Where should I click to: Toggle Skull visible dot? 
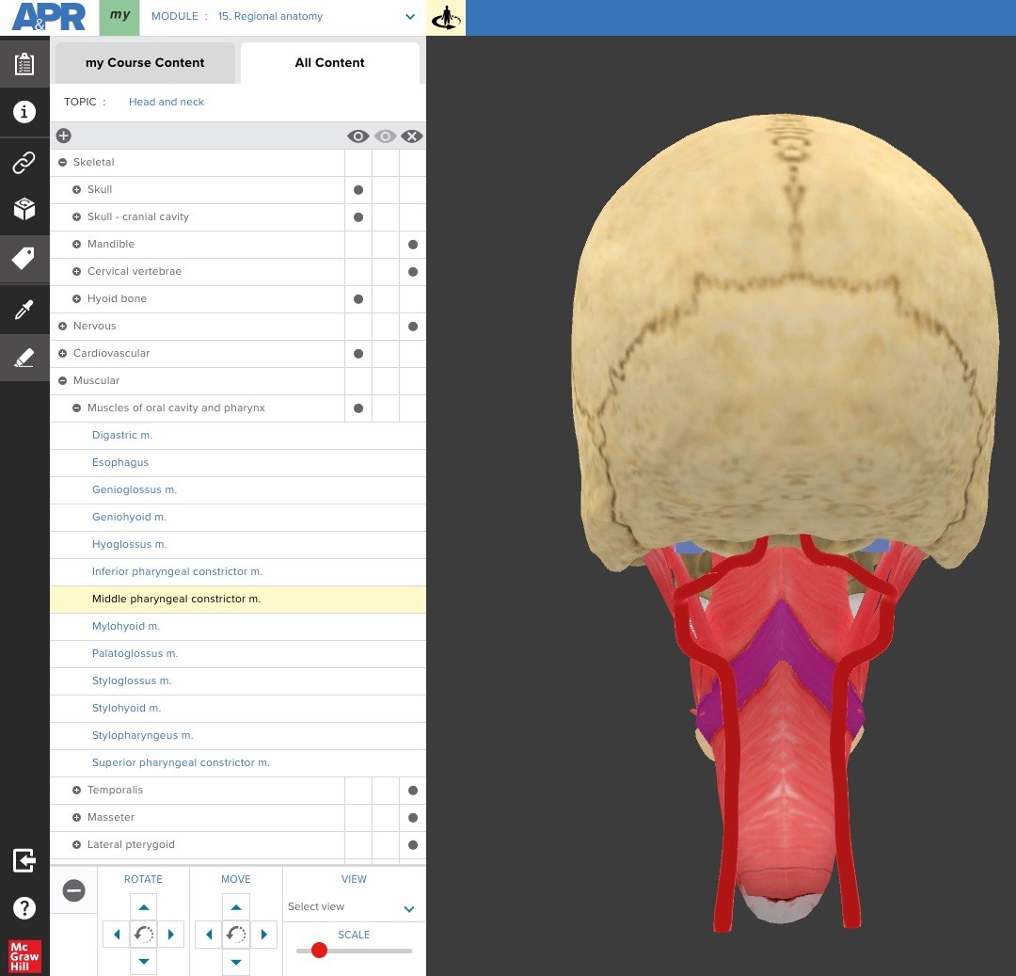(358, 190)
